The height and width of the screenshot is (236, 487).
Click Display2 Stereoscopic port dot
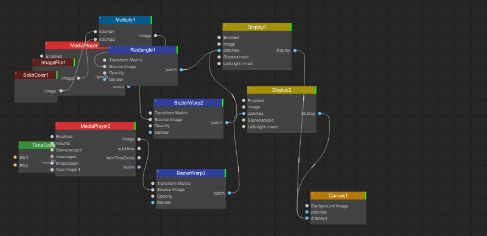(244, 120)
